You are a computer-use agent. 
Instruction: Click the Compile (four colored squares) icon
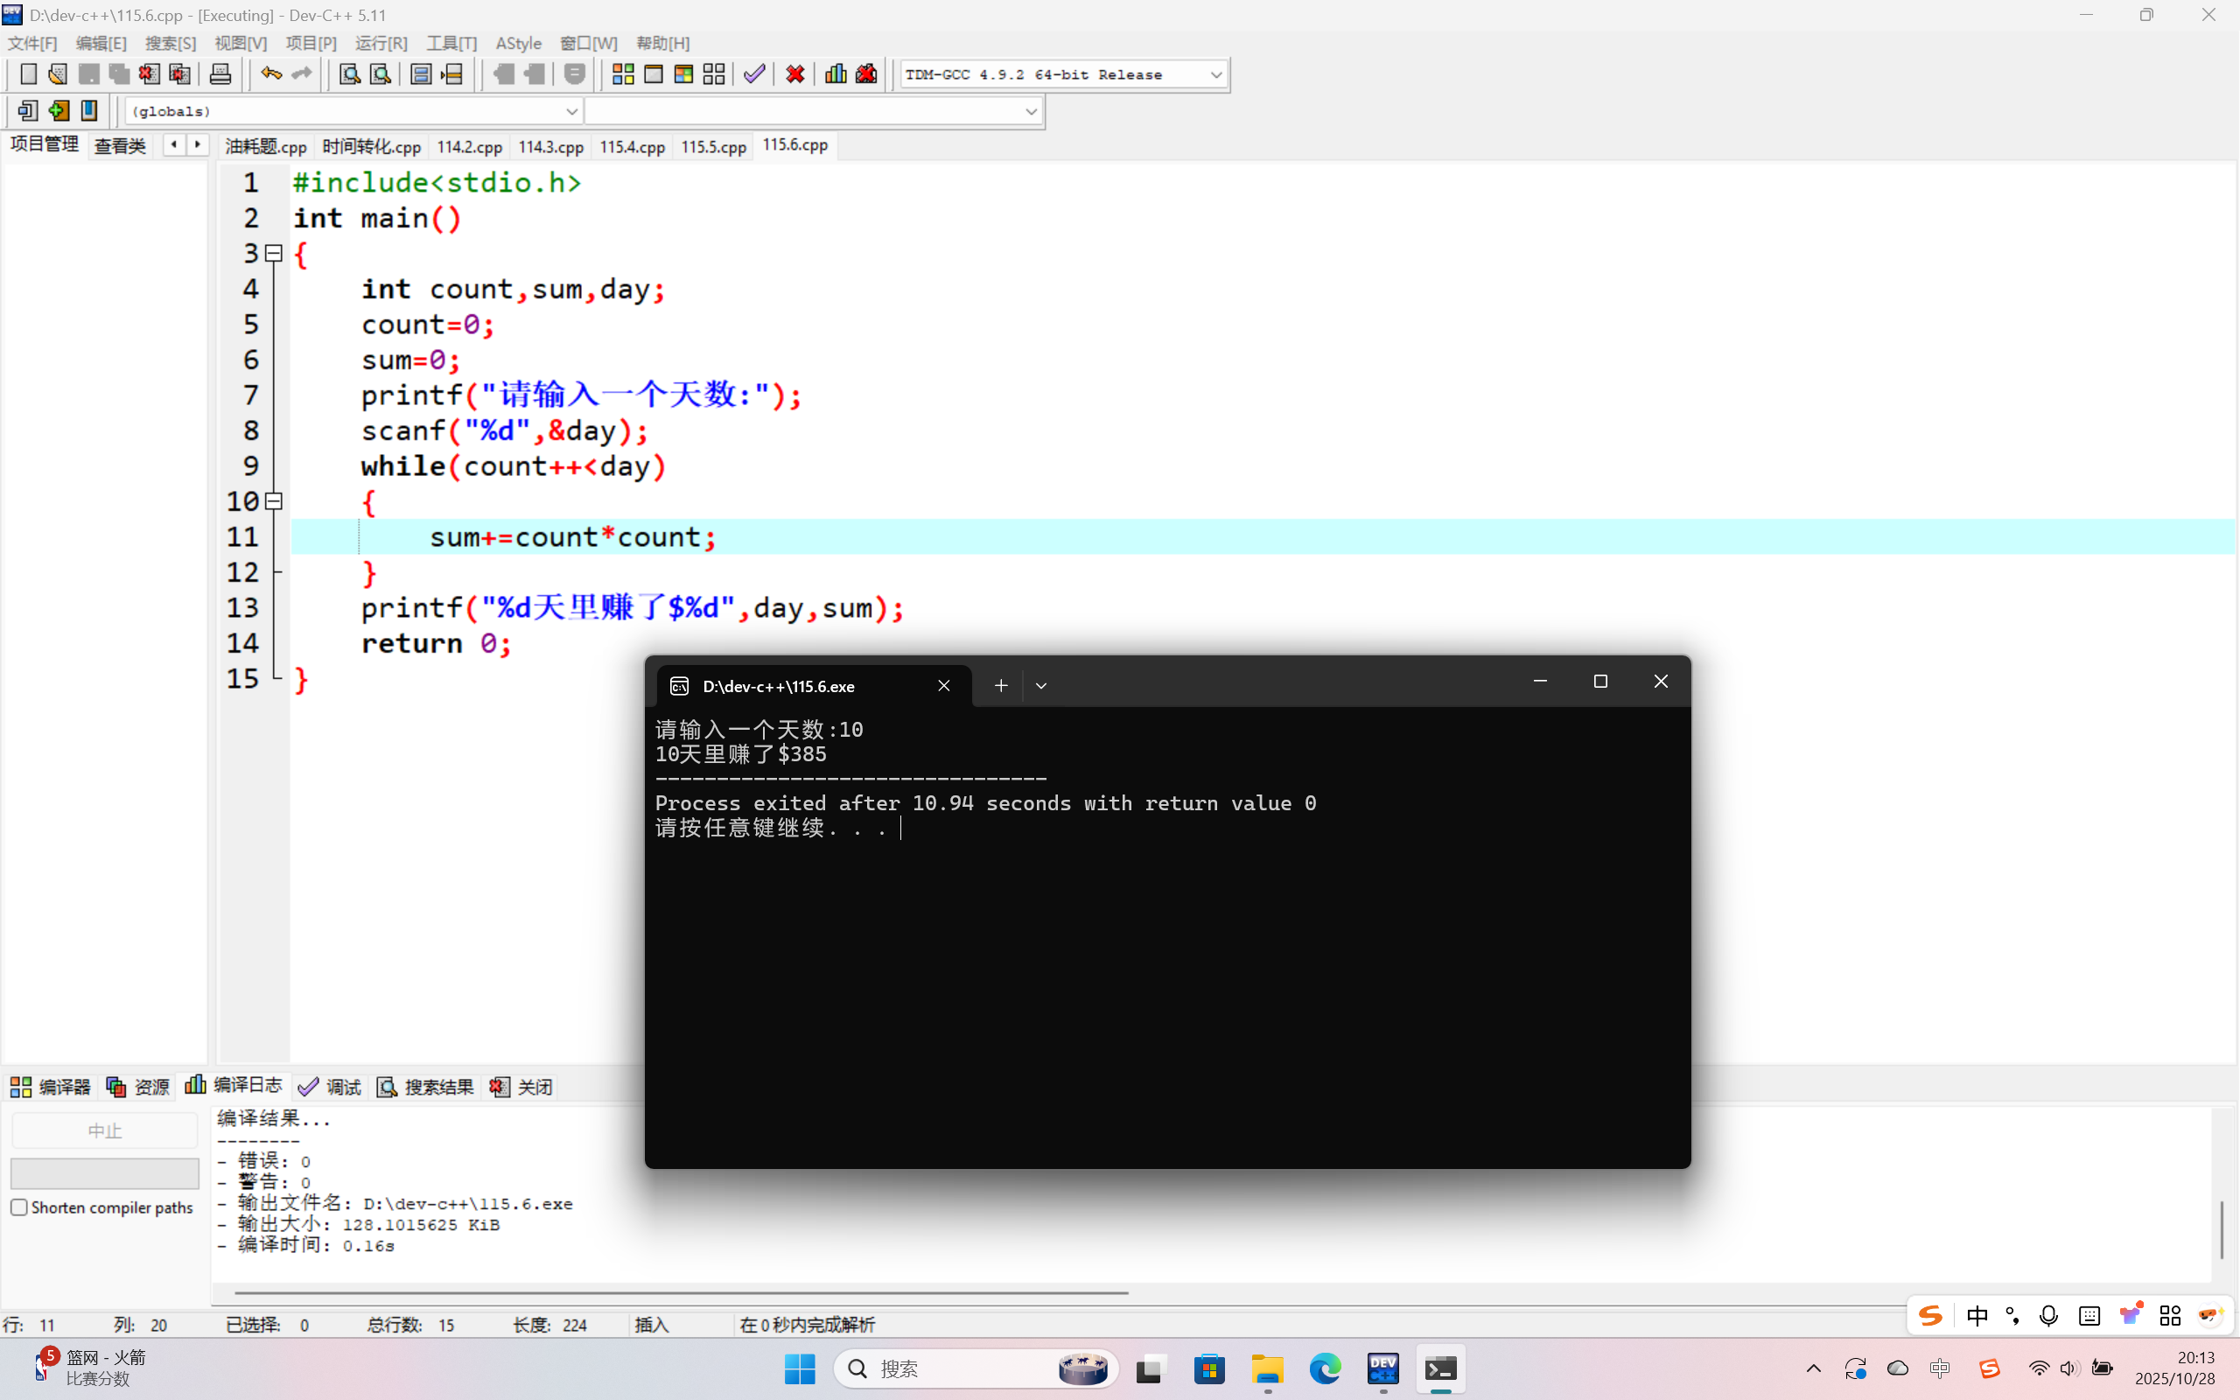click(x=623, y=74)
